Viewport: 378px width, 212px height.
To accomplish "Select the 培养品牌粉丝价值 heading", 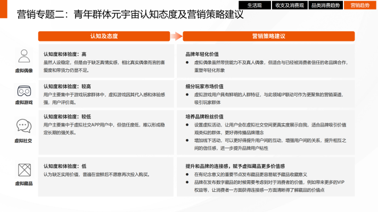I will click(x=204, y=117).
